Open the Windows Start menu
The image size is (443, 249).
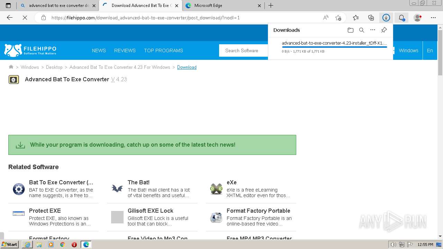10,245
